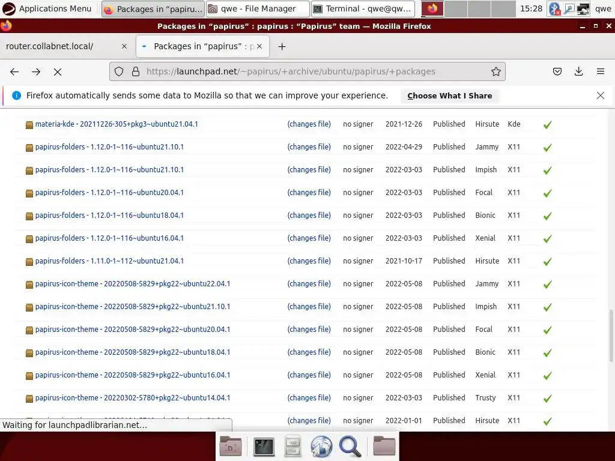The image size is (615, 461).
Task: Close the Packages in papirus tab
Action: [x=259, y=46]
